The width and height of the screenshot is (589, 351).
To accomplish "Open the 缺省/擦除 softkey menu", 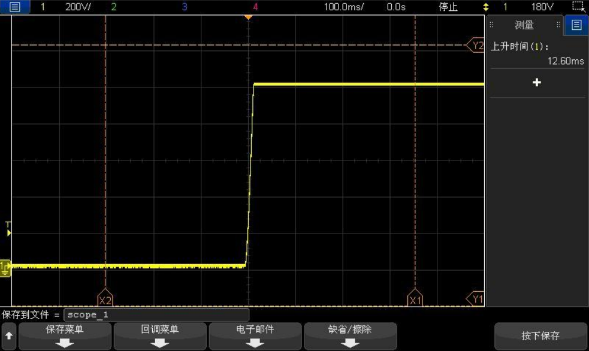I will [350, 336].
